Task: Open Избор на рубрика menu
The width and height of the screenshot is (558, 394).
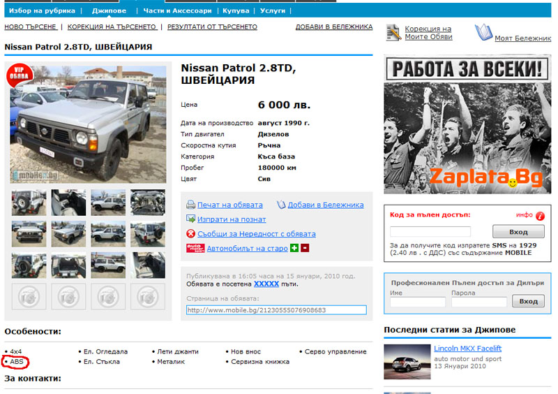Action: pyautogui.click(x=42, y=10)
